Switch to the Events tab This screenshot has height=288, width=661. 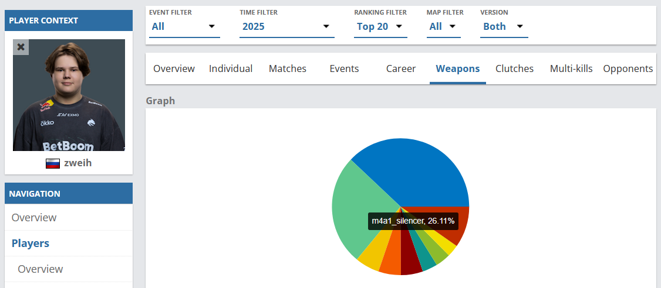(x=344, y=68)
